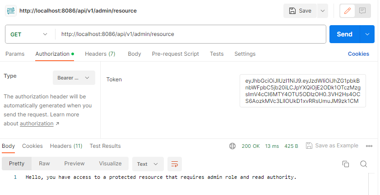Open the comments panel icon
Image resolution: width=380 pixels, height=195 pixels.
362,11
